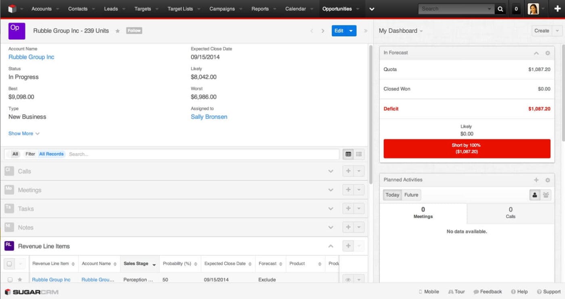Click the dashboard Create button
Viewport: 565px width, 299px height.
(542, 31)
